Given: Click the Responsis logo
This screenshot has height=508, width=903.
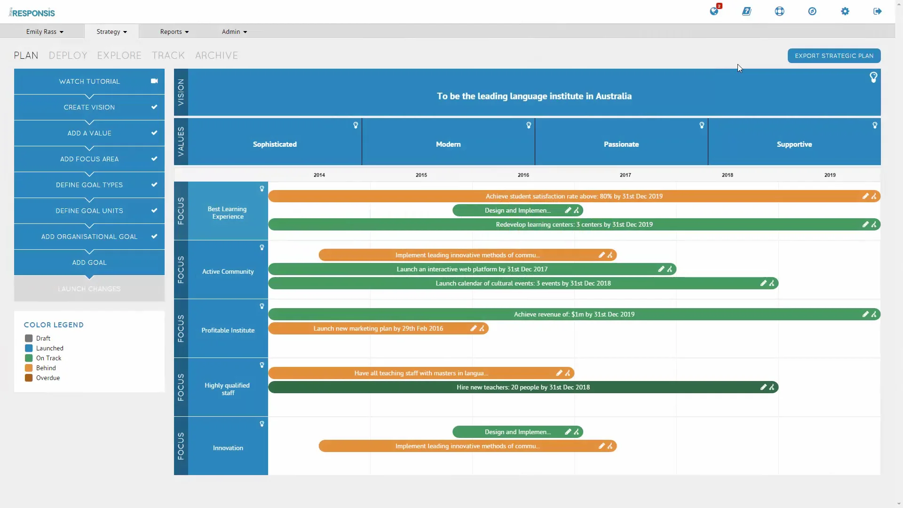Looking at the screenshot, I should tap(32, 13).
